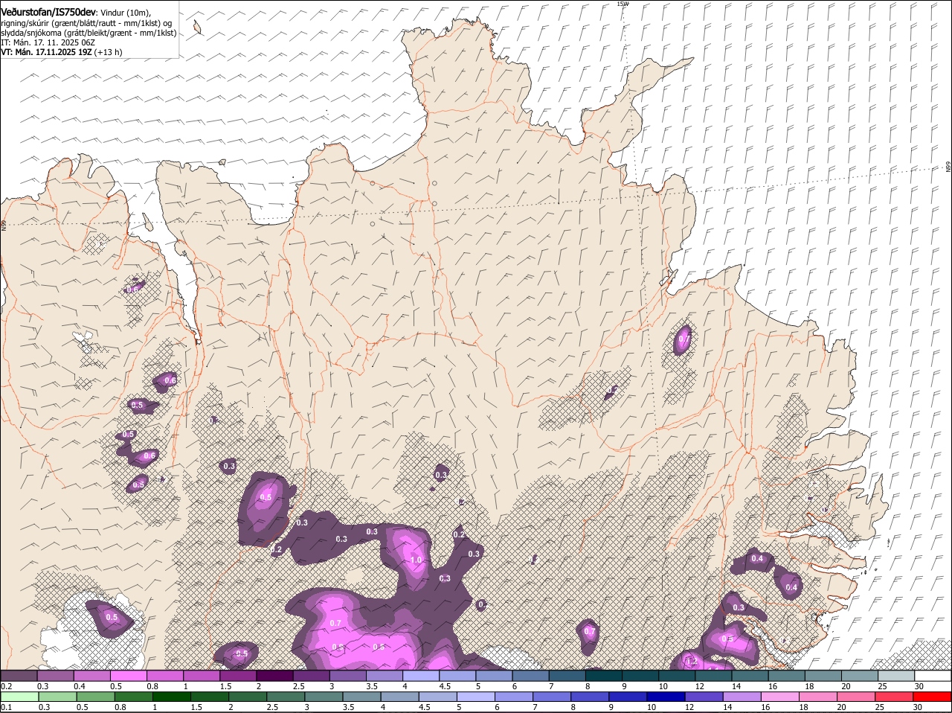Click the bright red swatch above lower-row 30
This screenshot has height=713, width=952.
coord(932,697)
